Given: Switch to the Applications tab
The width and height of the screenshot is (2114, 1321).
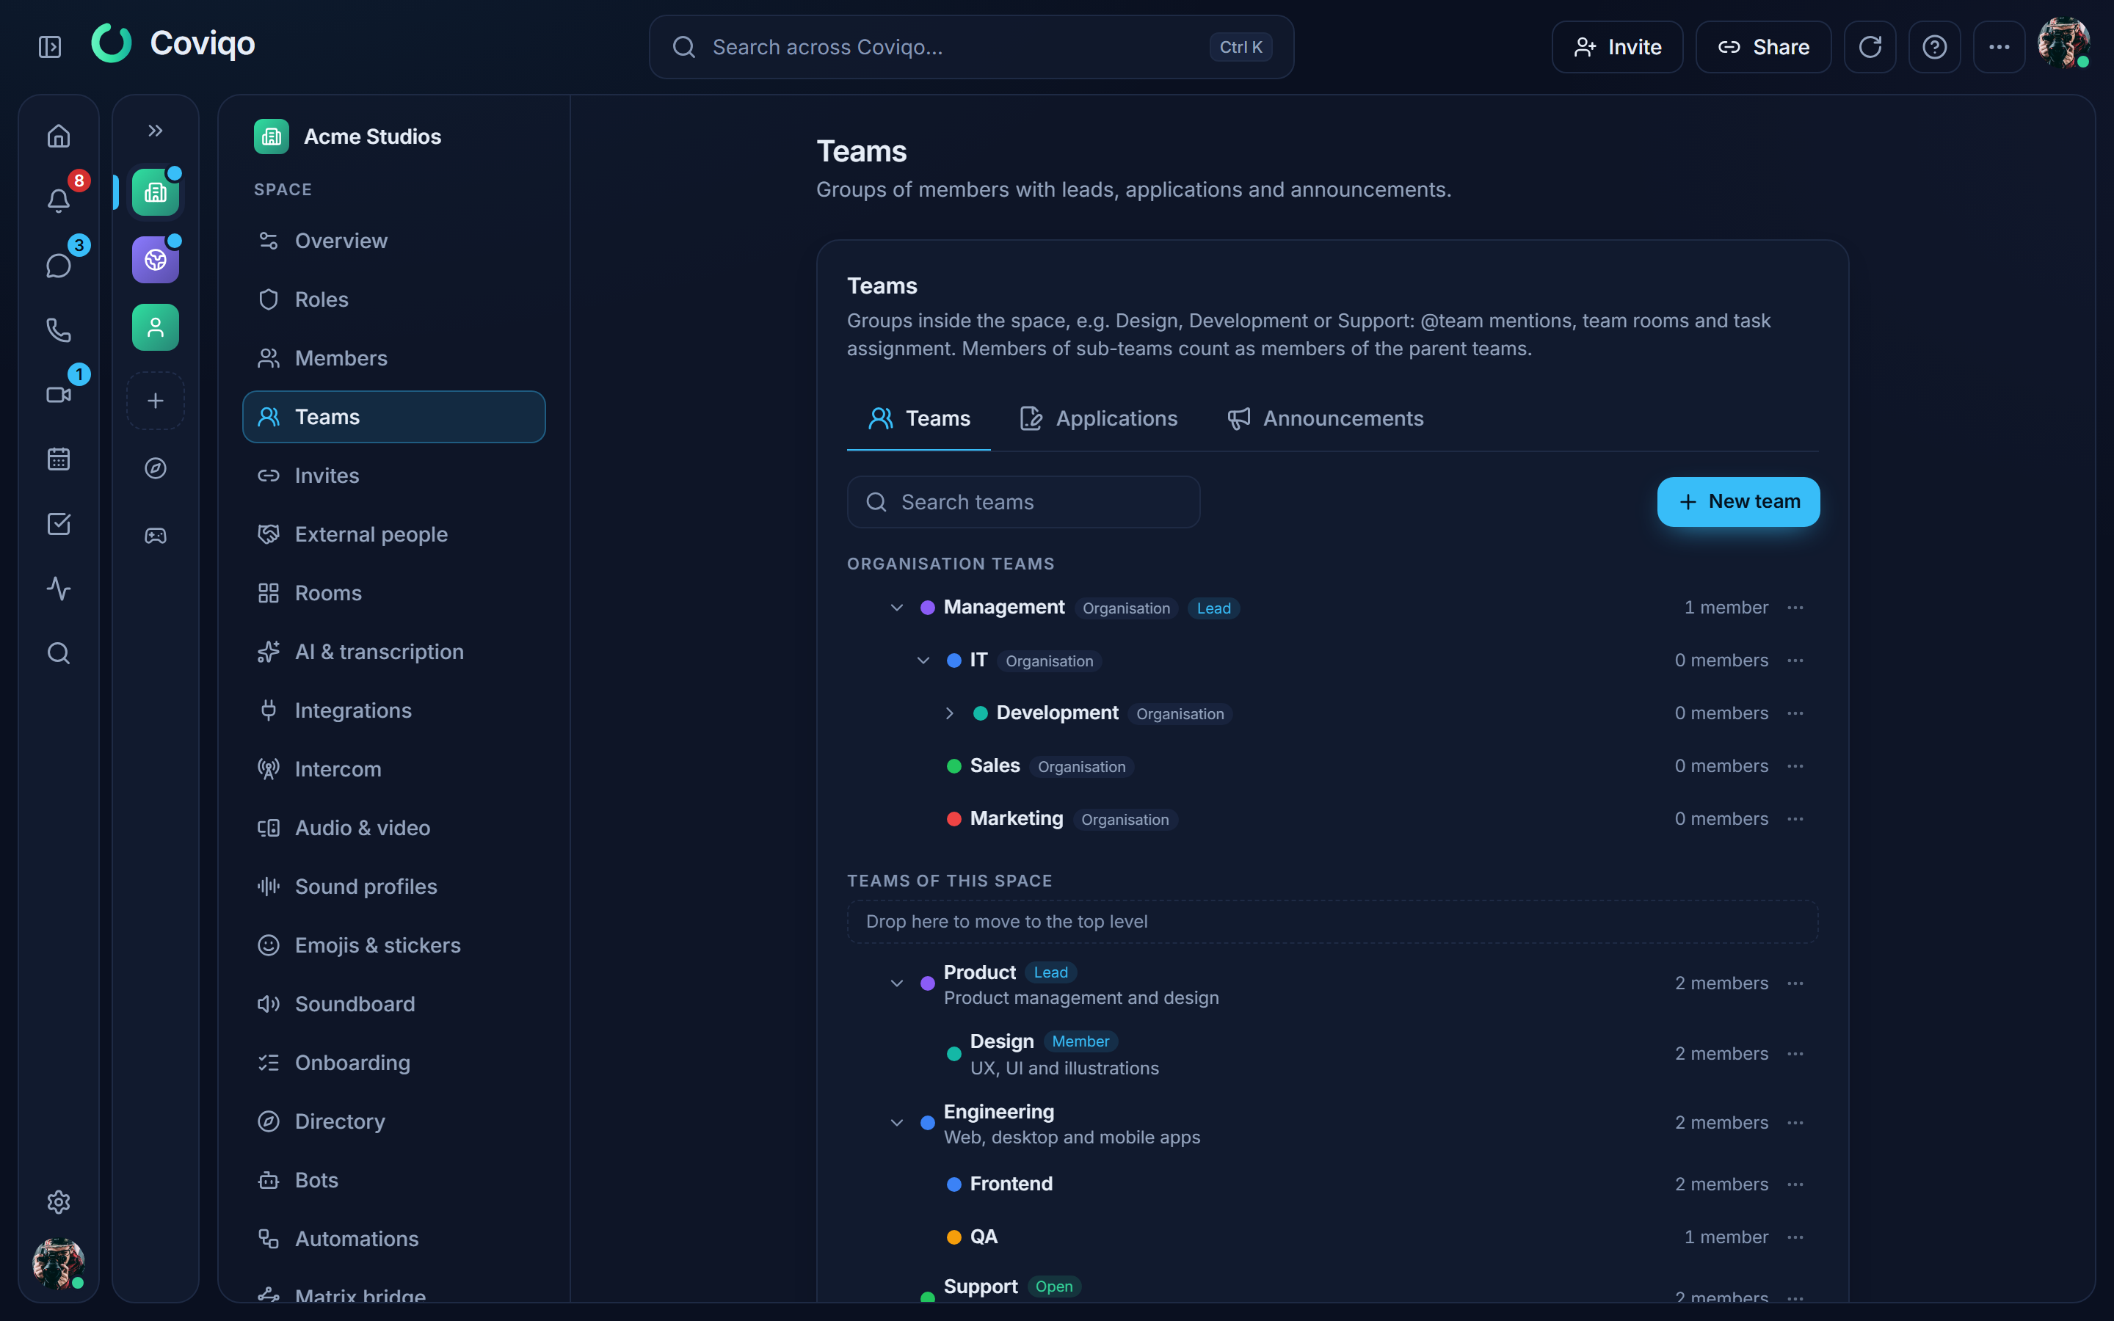Looking at the screenshot, I should click(x=1098, y=418).
